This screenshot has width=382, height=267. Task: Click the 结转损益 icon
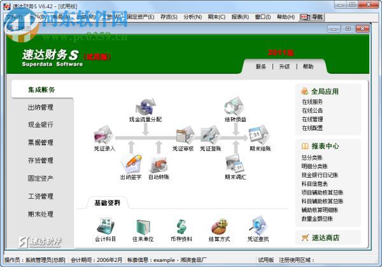click(234, 106)
